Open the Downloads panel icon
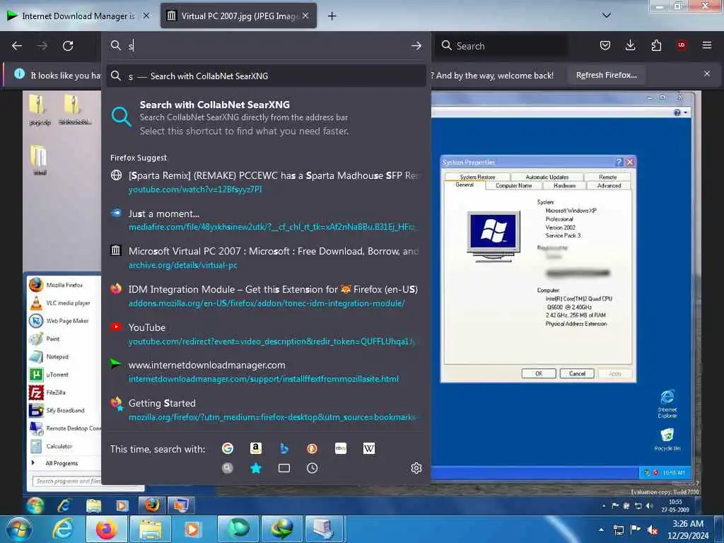 (x=630, y=45)
